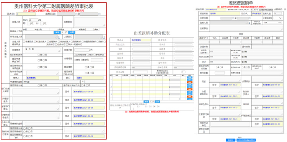Click orange delete button in allocation row 3
The image size is (287, 142).
click(x=190, y=96)
